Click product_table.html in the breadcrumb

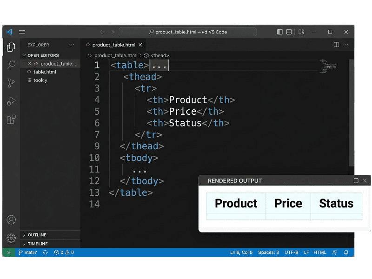coord(116,55)
